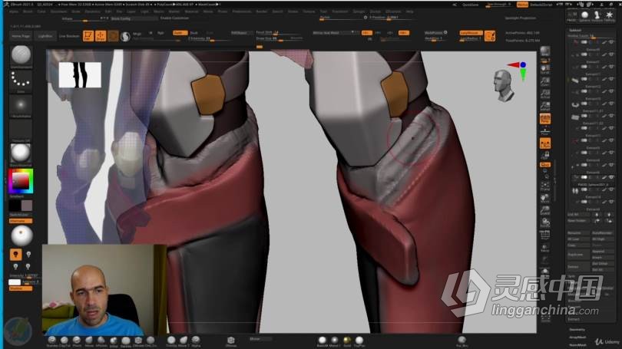Pick a hue in the color picker square
The width and height of the screenshot is (622, 349).
coord(21,182)
